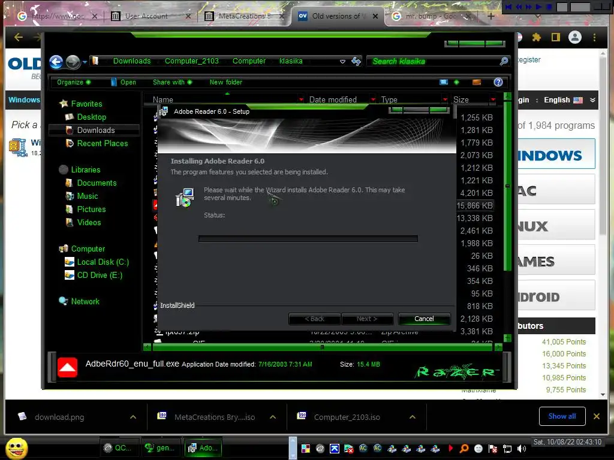Select CD Drive (E:) in navigation pane

(100, 276)
